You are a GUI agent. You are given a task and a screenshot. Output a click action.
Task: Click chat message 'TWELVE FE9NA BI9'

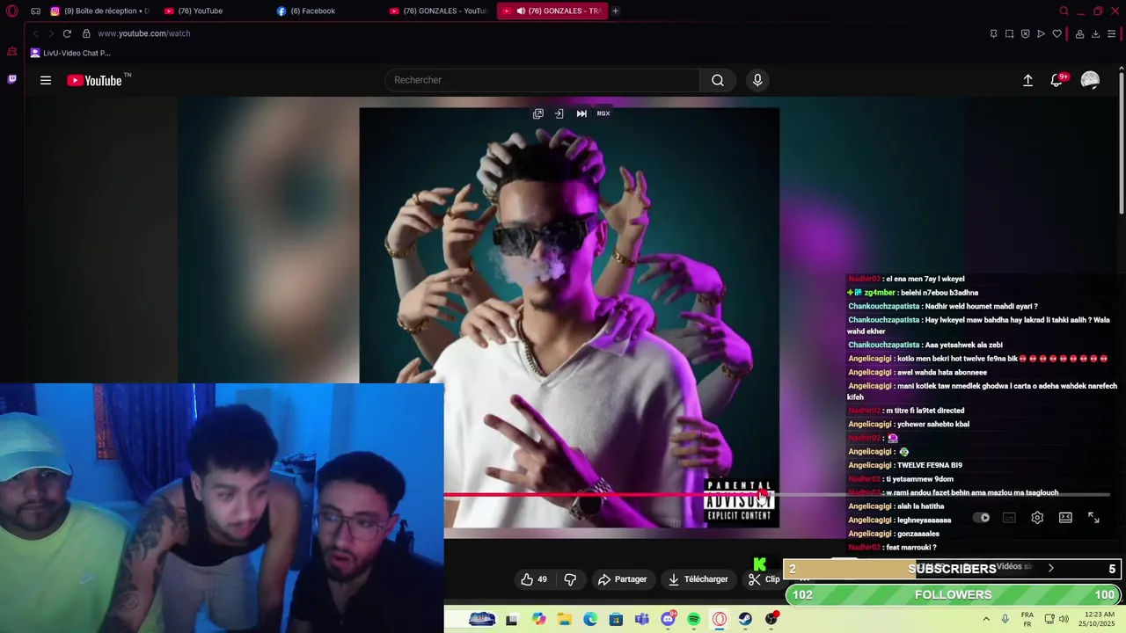(929, 465)
